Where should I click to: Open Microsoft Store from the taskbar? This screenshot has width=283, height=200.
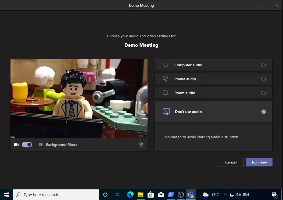click(151, 195)
